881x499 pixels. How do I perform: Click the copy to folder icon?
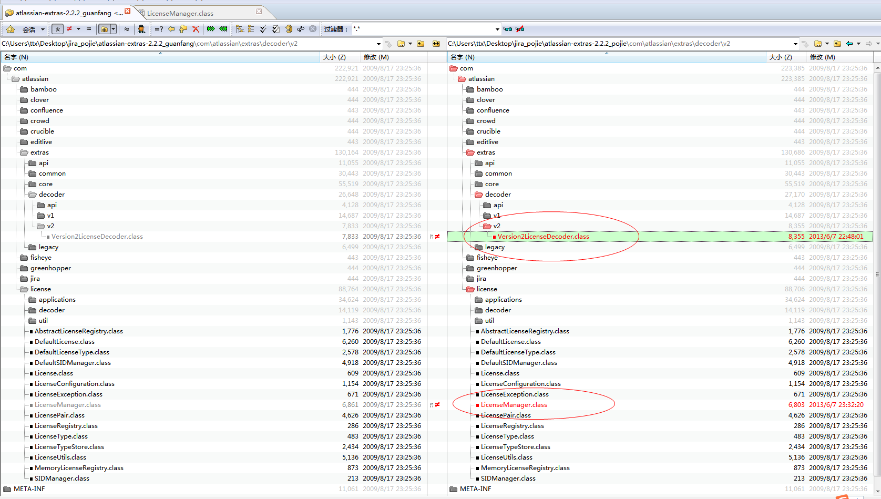point(183,29)
